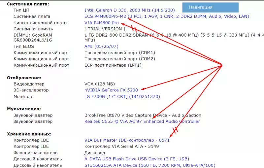Click the DIMM1: GoodRAM GR800D264L6/1G label
The image size is (264, 168).
coord(33,38)
